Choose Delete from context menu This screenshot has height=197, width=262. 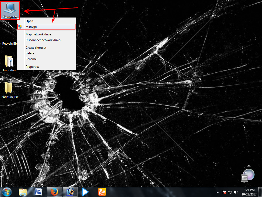47,53
